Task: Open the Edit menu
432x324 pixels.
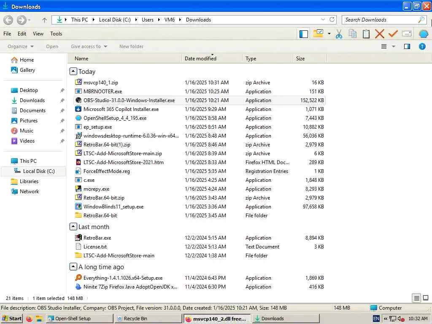Action: tap(22, 34)
